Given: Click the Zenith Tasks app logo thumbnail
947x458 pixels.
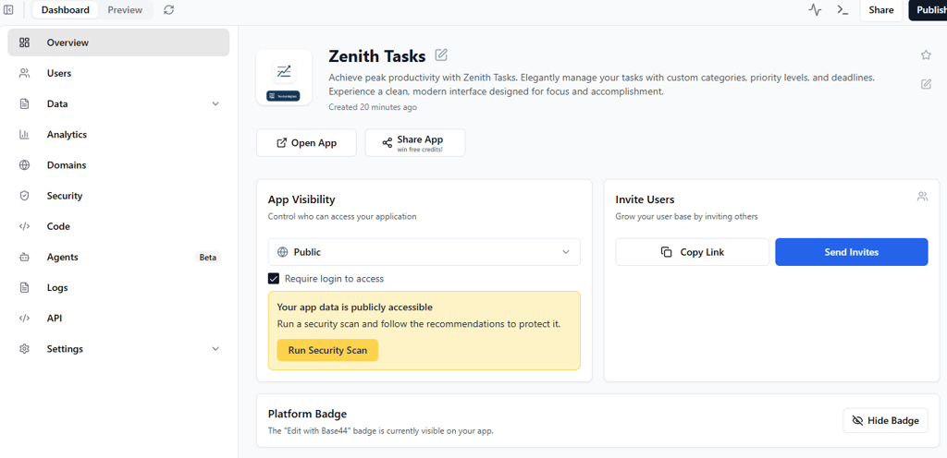Looking at the screenshot, I should (x=284, y=78).
